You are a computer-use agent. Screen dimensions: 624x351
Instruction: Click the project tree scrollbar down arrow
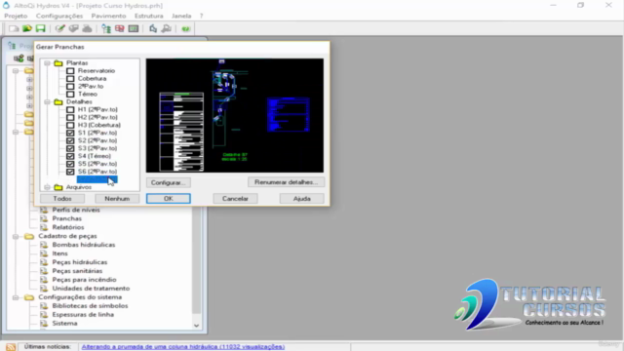[x=196, y=326]
